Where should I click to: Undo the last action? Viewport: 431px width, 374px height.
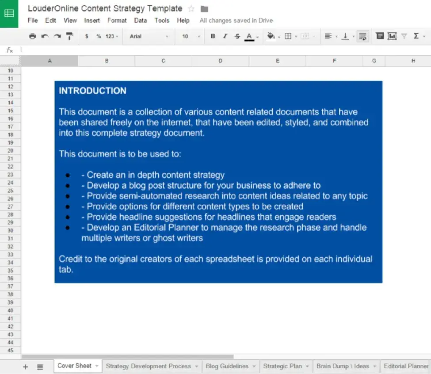(x=45, y=36)
